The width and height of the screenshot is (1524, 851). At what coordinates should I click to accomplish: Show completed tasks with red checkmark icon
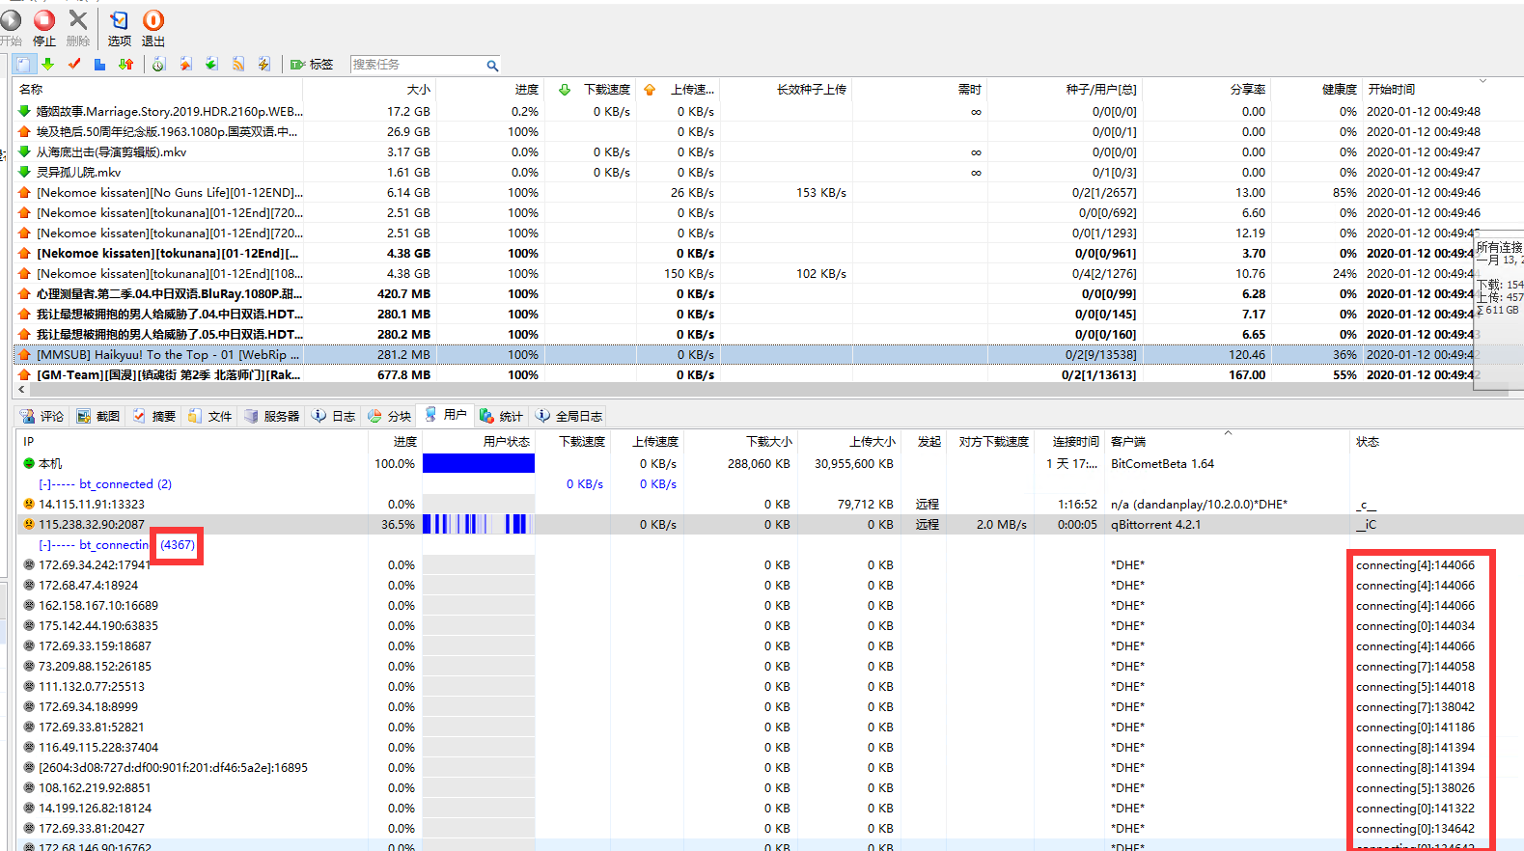(74, 65)
